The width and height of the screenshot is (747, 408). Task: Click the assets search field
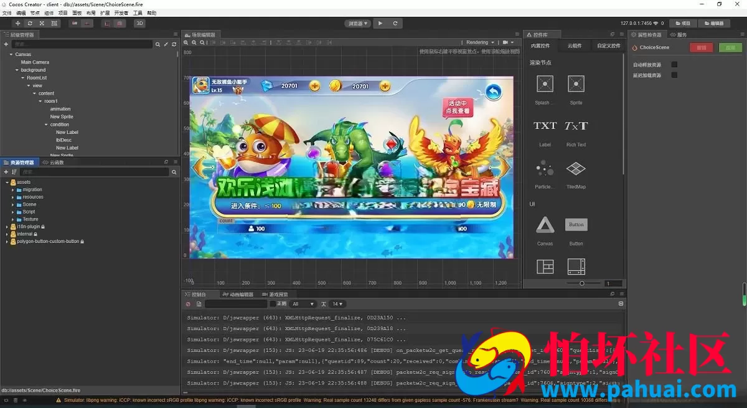pyautogui.click(x=95, y=172)
